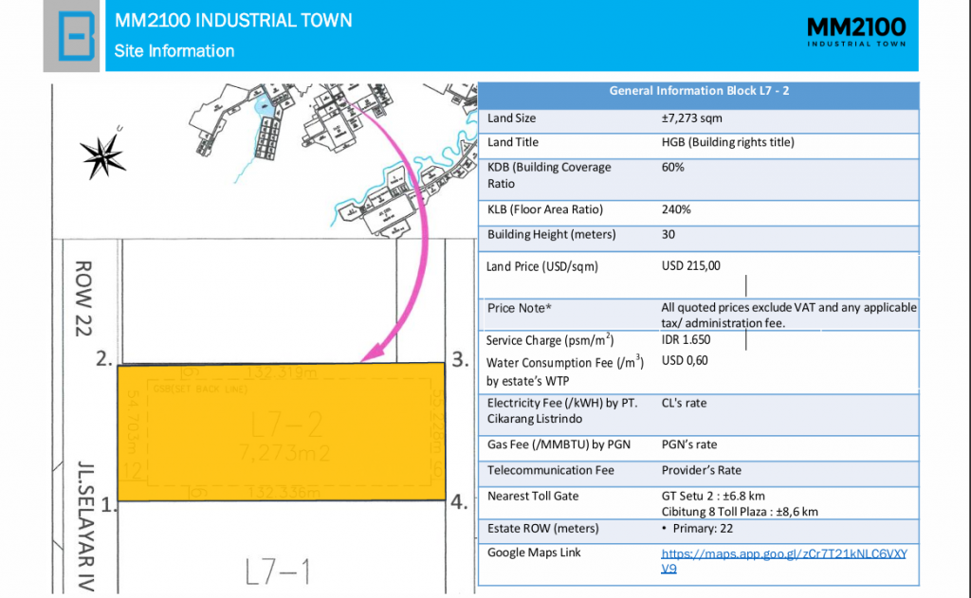Image resolution: width=971 pixels, height=598 pixels.
Task: Click corner marker number 4
Action: (459, 501)
